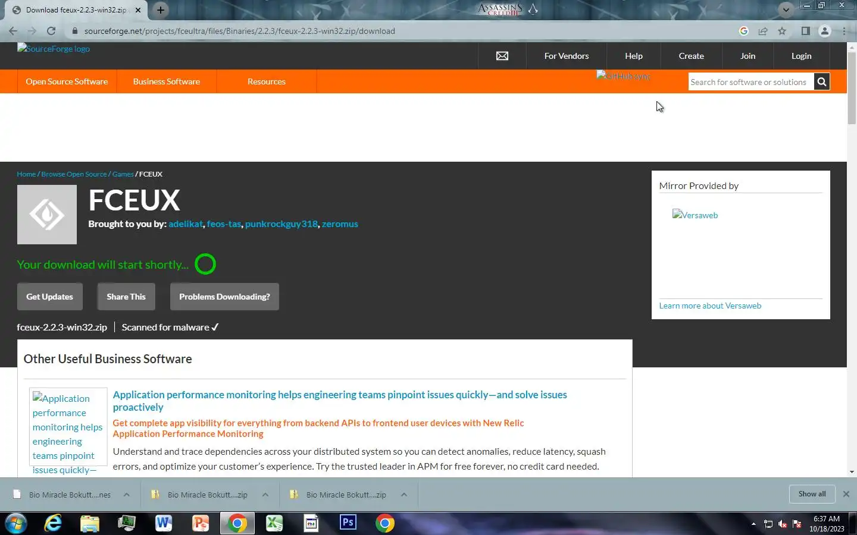Click Help in top navigation
This screenshot has height=535, width=857.
tap(634, 56)
